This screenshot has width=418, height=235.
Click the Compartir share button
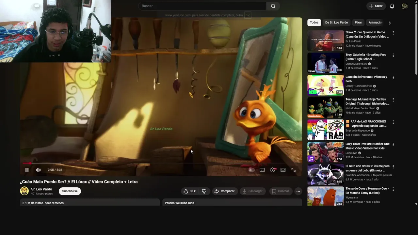coord(225,191)
